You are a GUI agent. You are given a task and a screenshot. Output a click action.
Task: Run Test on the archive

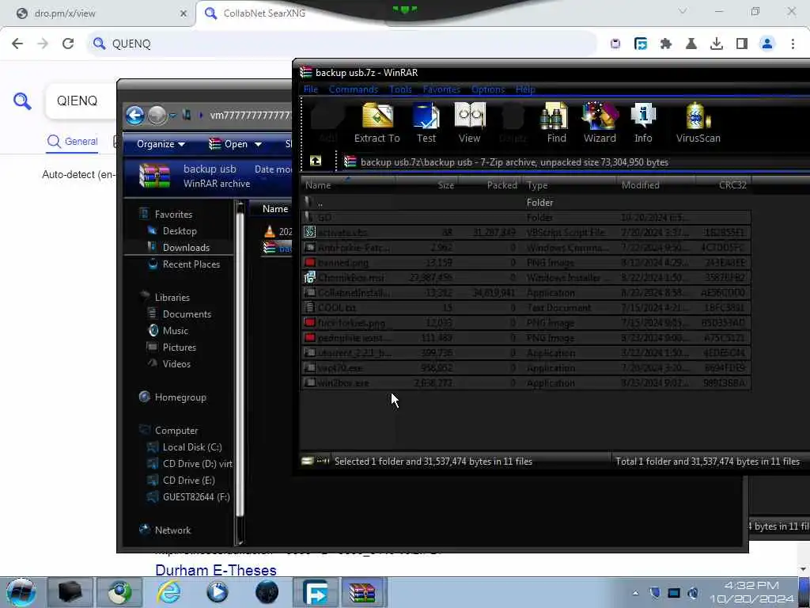(426, 123)
